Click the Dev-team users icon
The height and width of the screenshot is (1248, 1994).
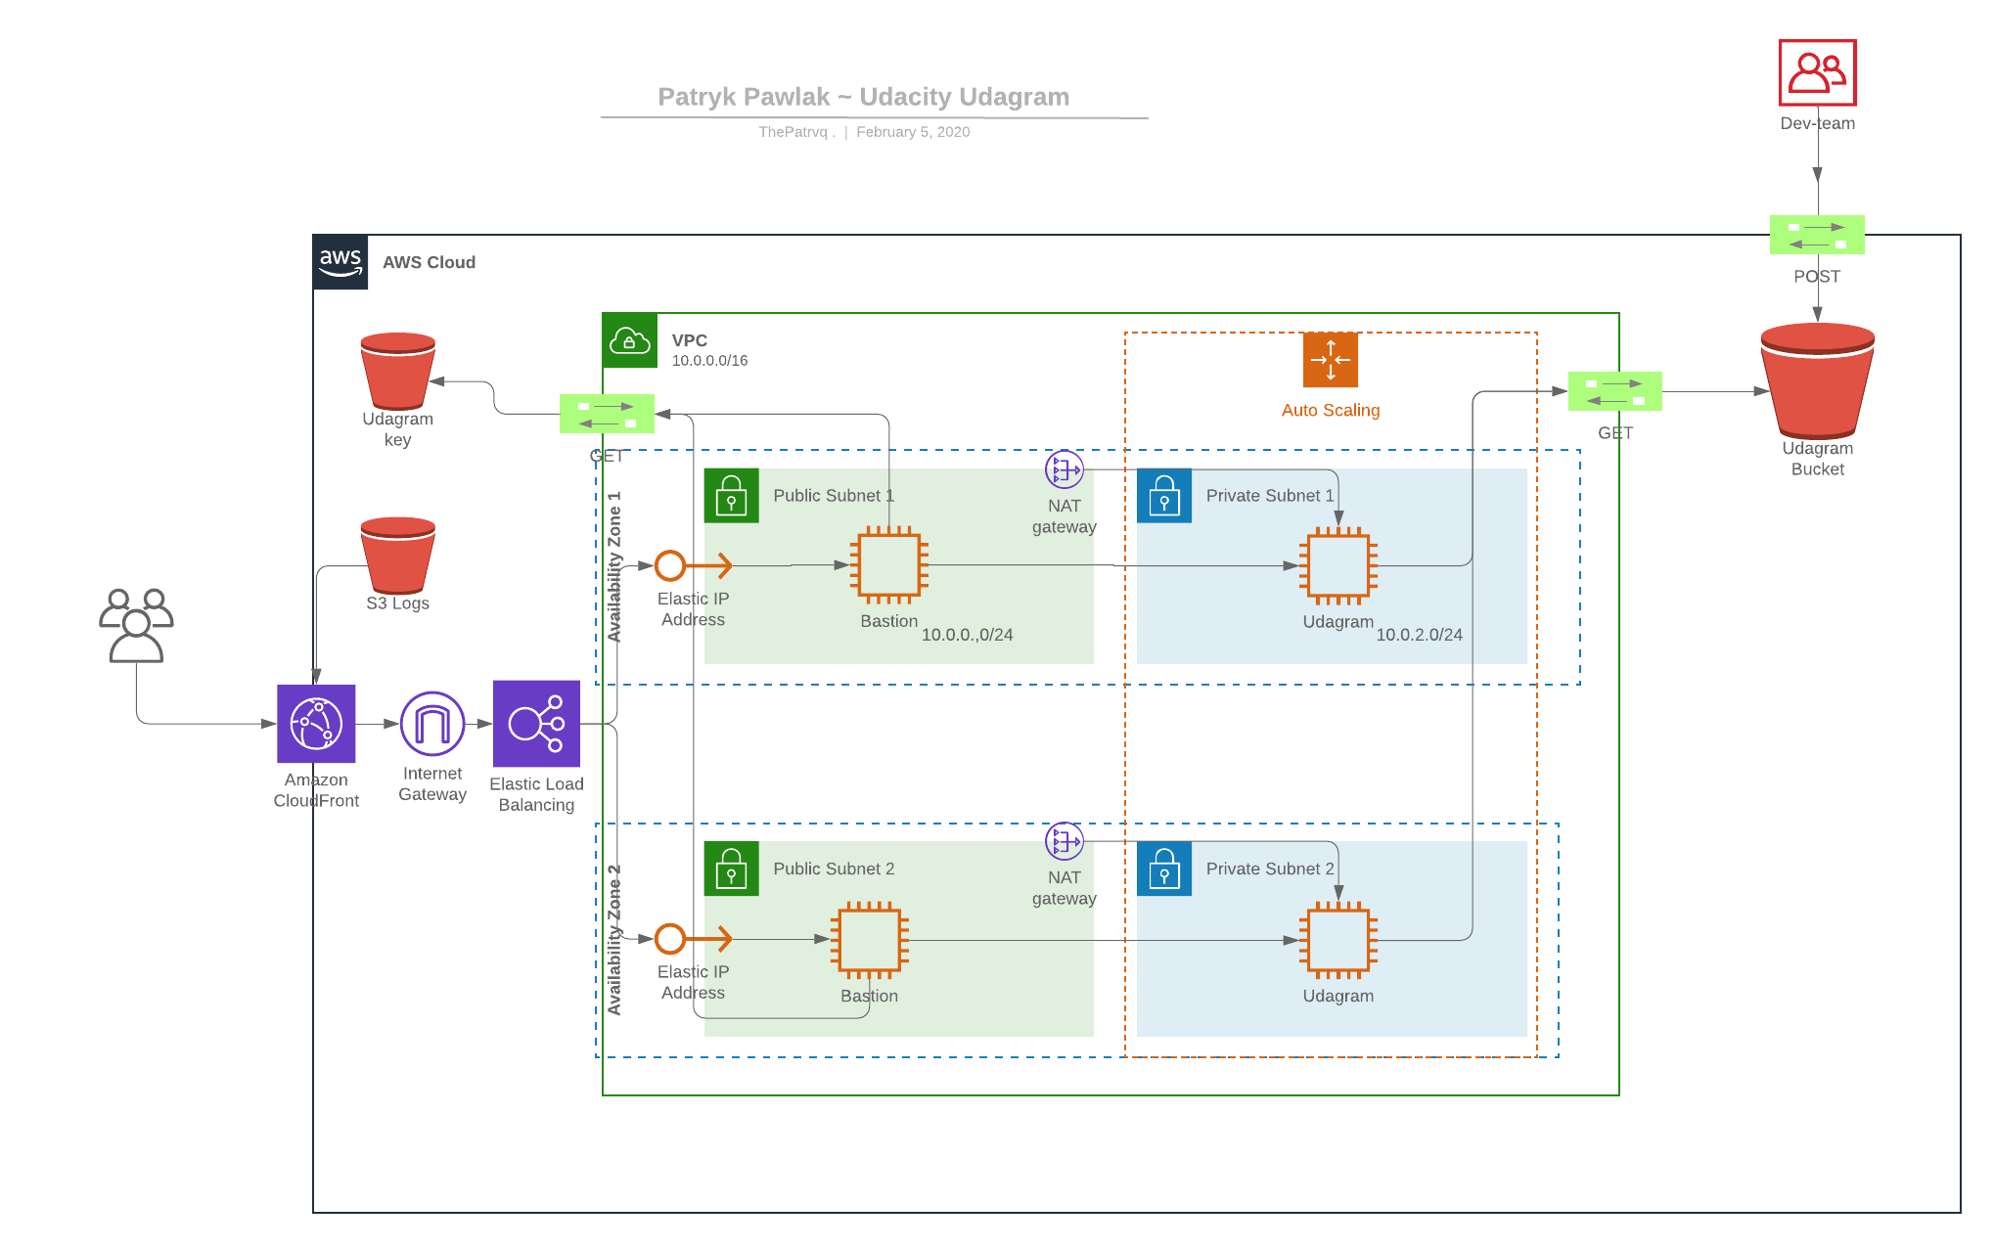1817,72
